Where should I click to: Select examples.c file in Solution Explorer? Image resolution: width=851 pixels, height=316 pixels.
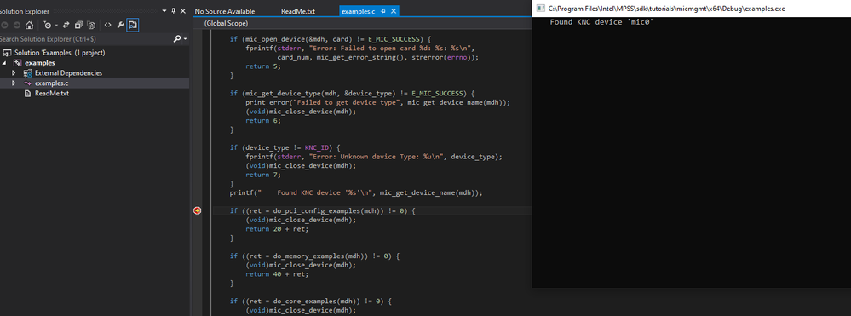[x=52, y=83]
